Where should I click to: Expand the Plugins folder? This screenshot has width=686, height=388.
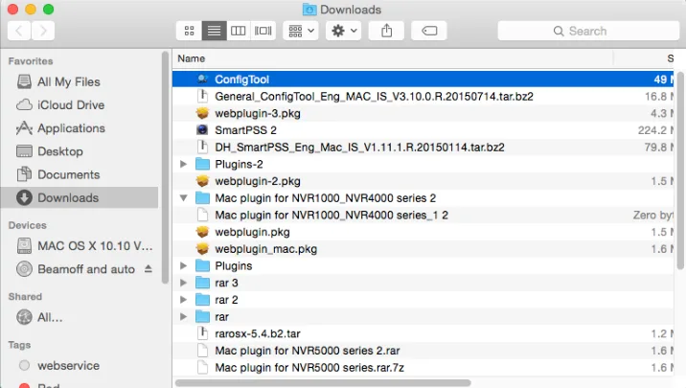click(184, 265)
